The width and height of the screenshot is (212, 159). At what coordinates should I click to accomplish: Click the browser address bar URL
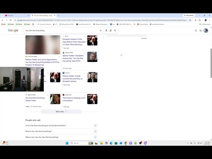click(x=102, y=20)
